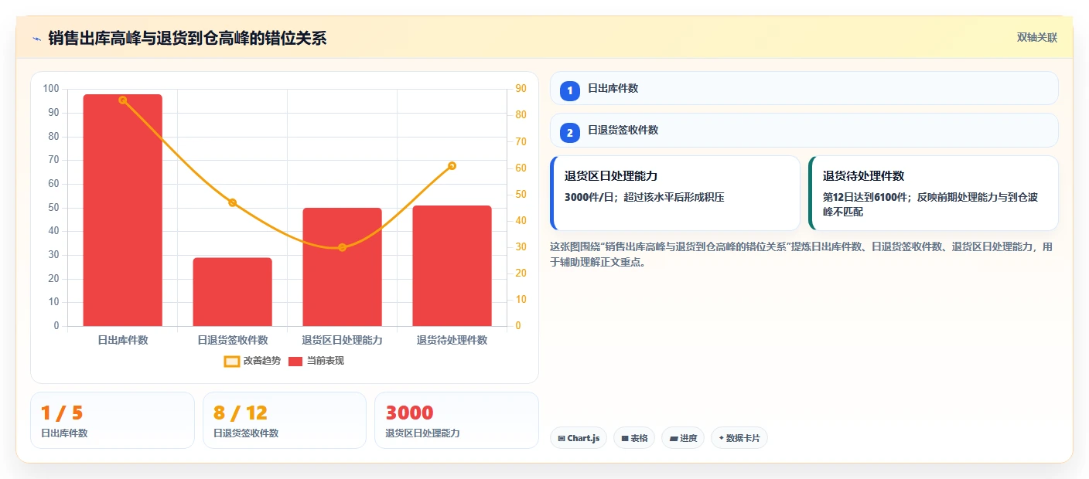Click the x-axis label 日出库件数
Viewport: 1089px width, 479px height.
pyautogui.click(x=123, y=340)
